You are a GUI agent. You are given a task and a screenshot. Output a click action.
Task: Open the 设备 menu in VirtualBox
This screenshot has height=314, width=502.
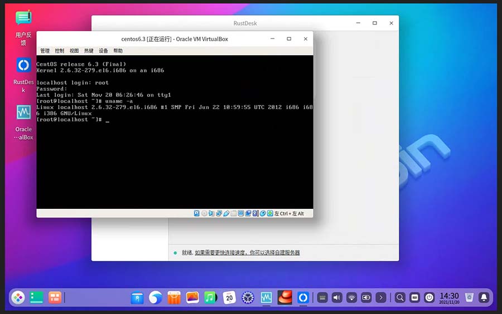tap(103, 51)
